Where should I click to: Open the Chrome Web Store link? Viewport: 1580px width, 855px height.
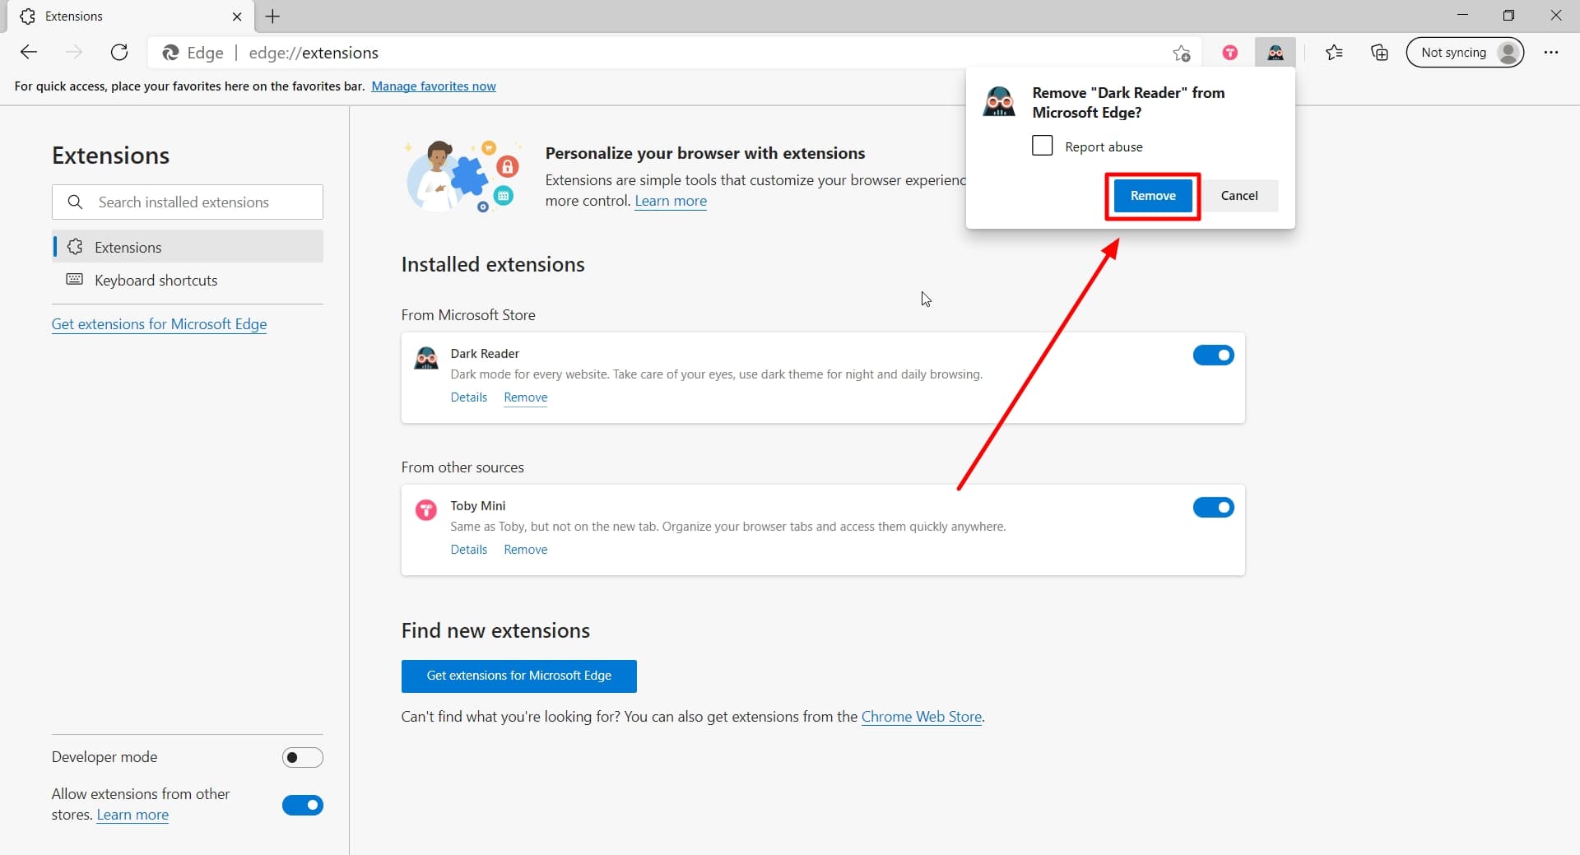(922, 717)
